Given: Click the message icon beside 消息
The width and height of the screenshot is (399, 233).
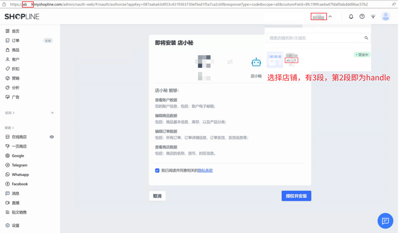Looking at the screenshot, I should click(x=8, y=193).
